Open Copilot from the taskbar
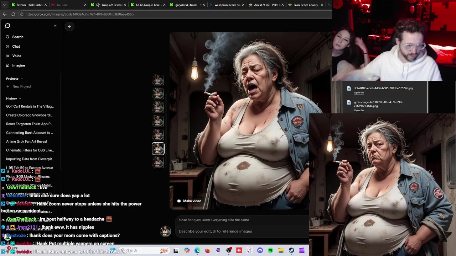Viewport: 456px width, 256px height. (x=187, y=251)
